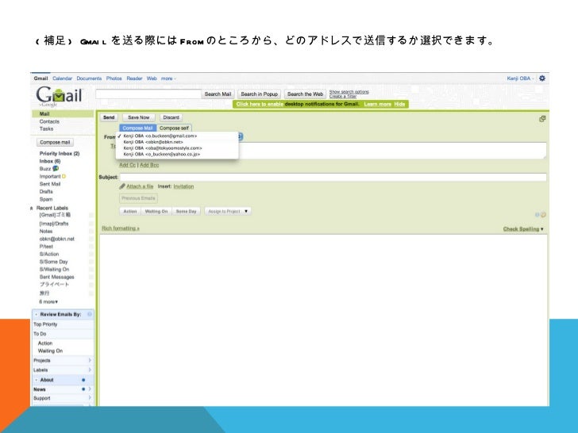
Task: Click the Waiting On label button
Action: coord(156,211)
